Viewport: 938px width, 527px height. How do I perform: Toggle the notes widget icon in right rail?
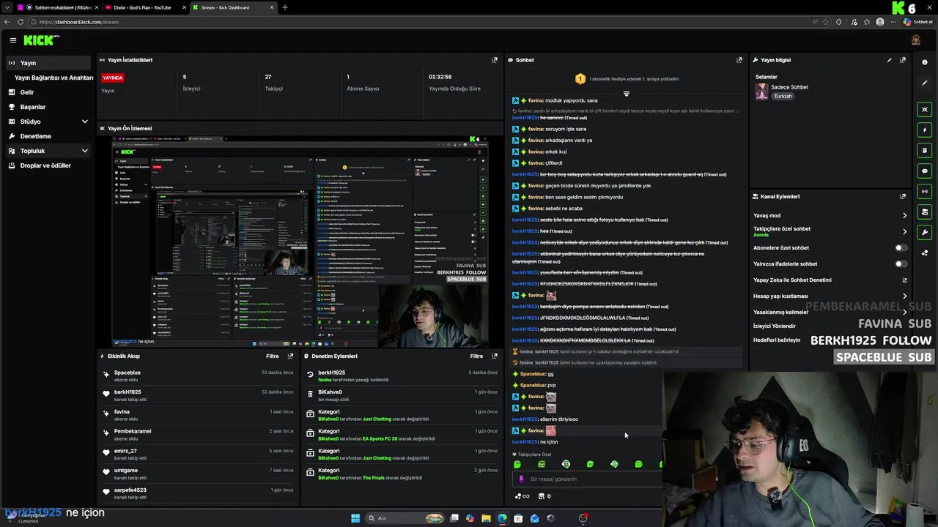click(925, 150)
